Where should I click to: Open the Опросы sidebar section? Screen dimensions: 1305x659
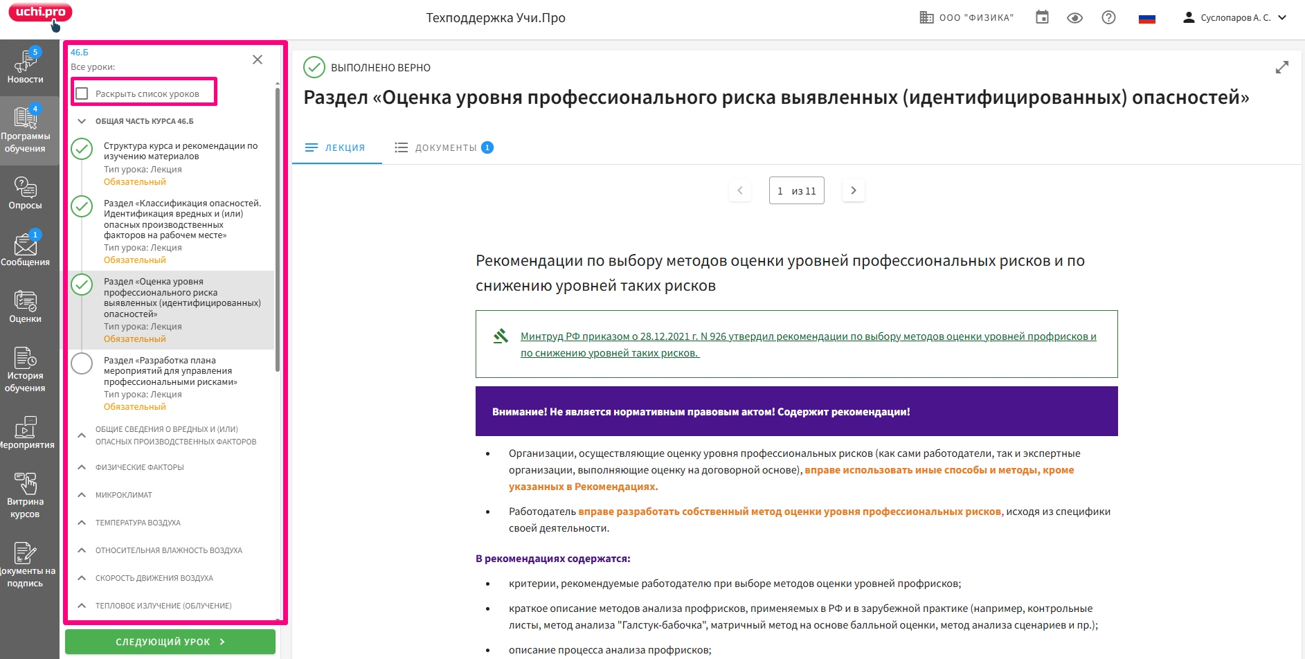27,192
